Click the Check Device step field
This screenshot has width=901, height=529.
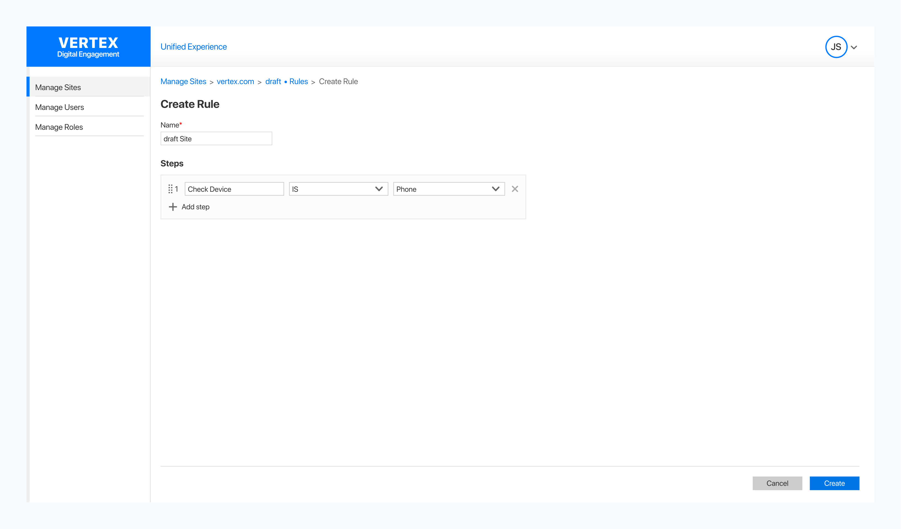(234, 189)
